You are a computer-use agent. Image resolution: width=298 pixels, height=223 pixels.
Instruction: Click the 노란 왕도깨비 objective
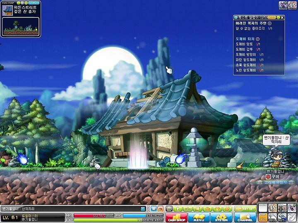coord(250,70)
